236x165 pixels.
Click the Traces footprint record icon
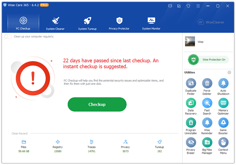click(x=92, y=142)
